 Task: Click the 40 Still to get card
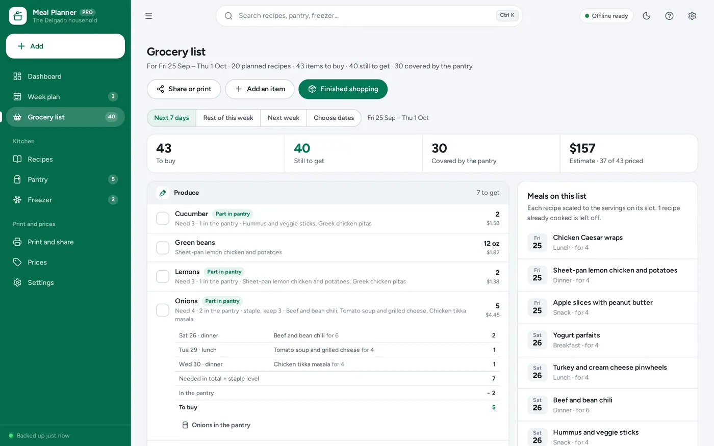(x=353, y=153)
